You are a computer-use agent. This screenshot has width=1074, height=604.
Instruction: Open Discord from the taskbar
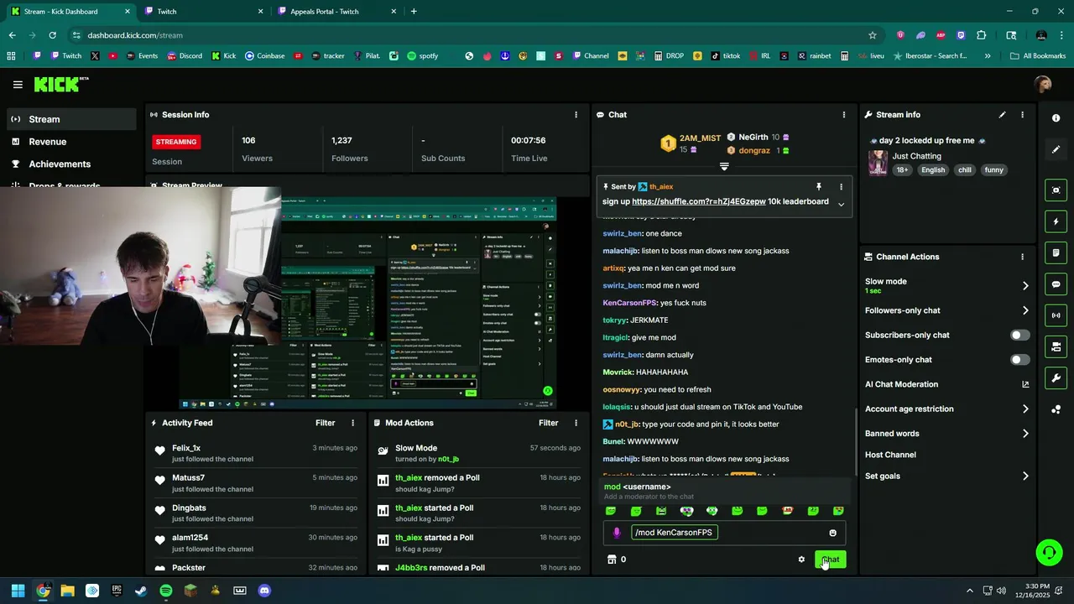(x=264, y=591)
